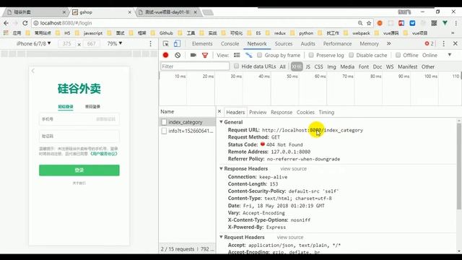Collapse the Request Headers section
Screen dimensions: 462x260
pos(222,237)
